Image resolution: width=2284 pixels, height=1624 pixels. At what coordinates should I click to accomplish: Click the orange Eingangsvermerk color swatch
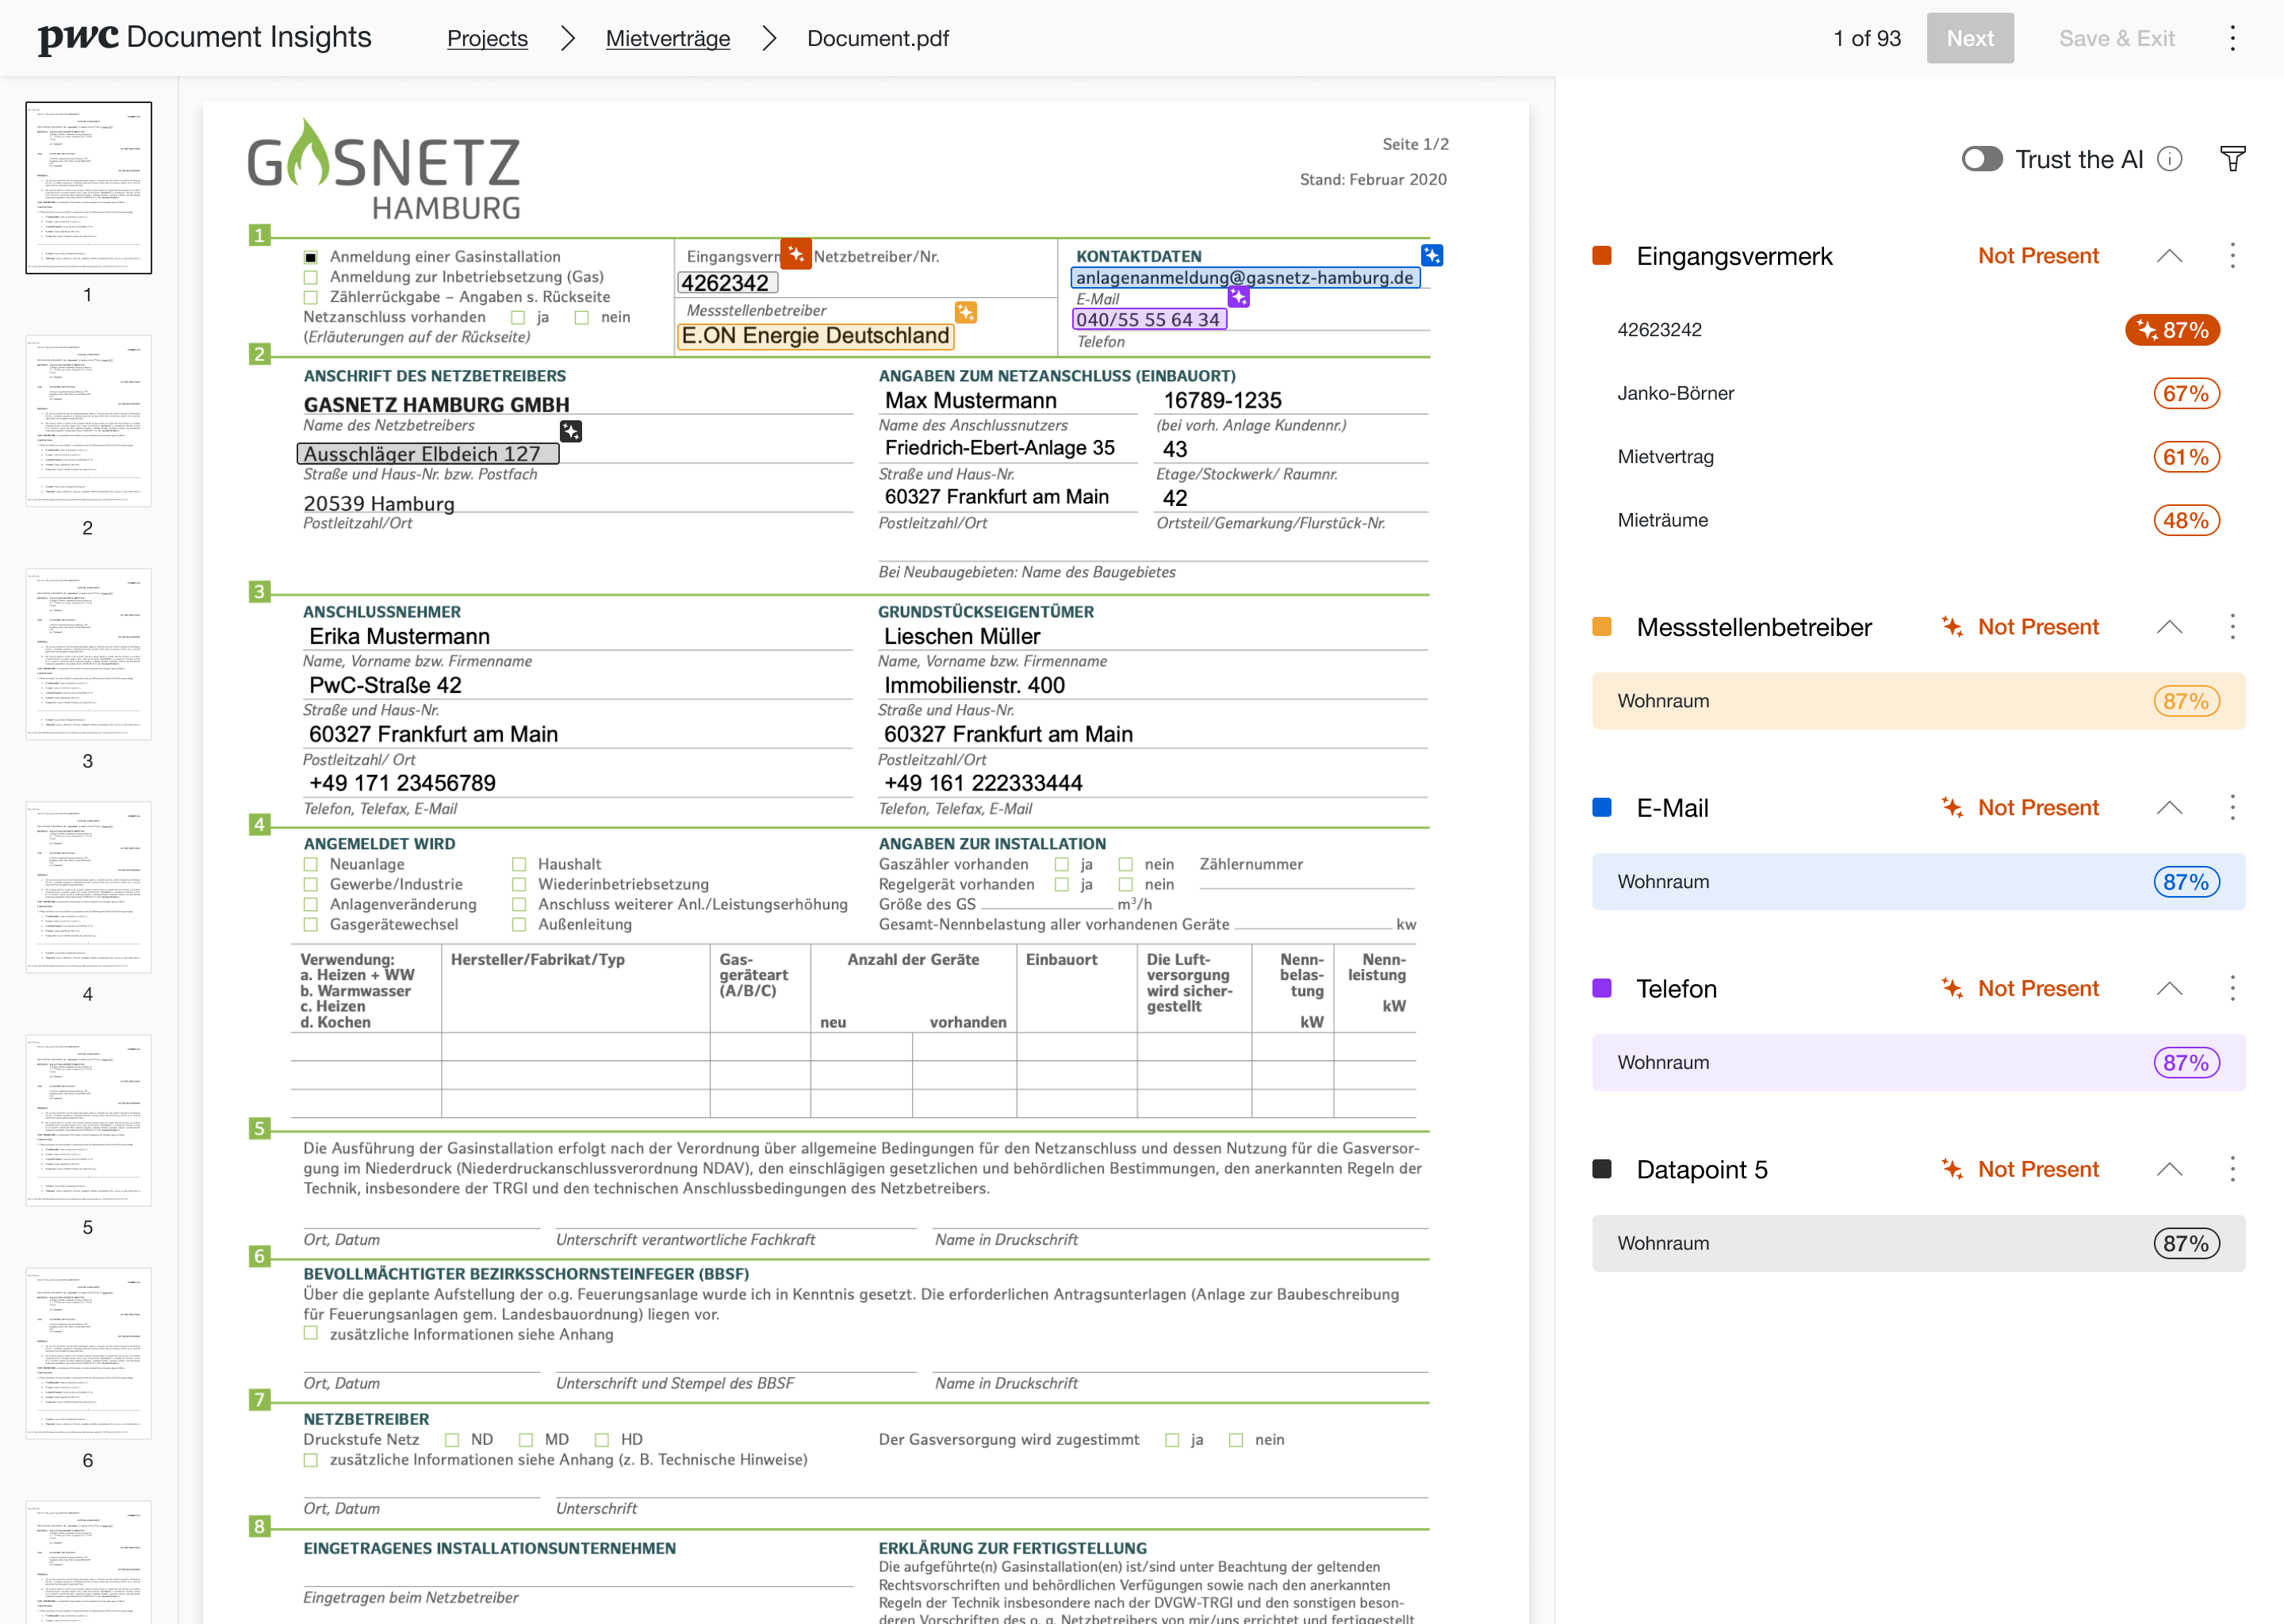[x=1601, y=256]
